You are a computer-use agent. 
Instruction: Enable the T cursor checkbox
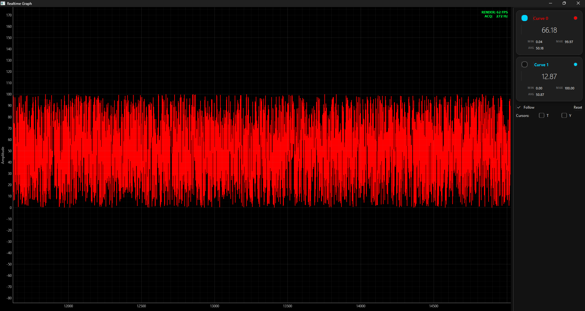542,115
